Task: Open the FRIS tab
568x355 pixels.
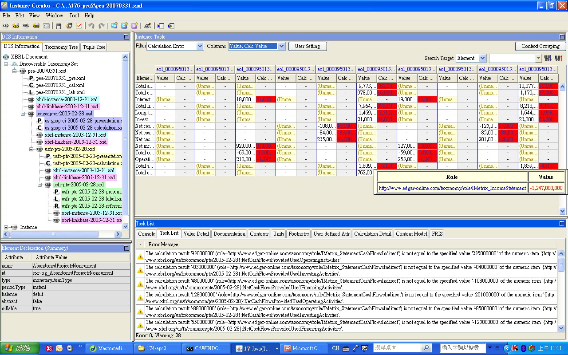Action: pyautogui.click(x=437, y=233)
